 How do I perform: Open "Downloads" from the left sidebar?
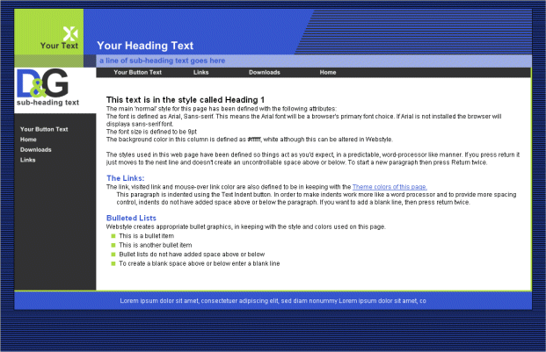(x=35, y=150)
